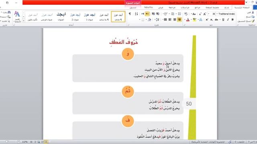
Task: Apply the عنوان فرعي Subtitle style
Action: (x=47, y=16)
